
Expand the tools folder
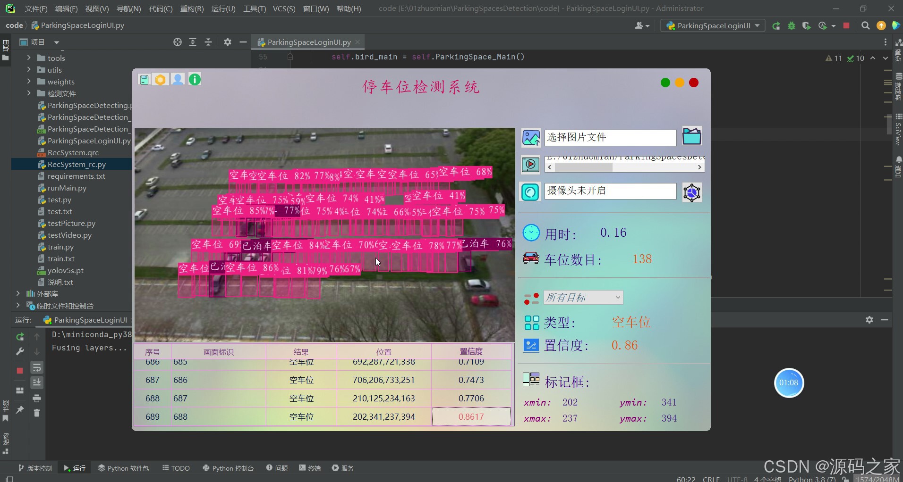point(29,58)
